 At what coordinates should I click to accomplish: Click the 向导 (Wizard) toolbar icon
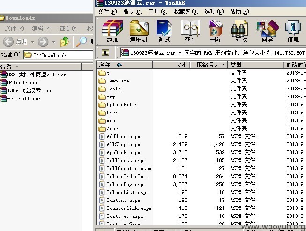pos(268,28)
